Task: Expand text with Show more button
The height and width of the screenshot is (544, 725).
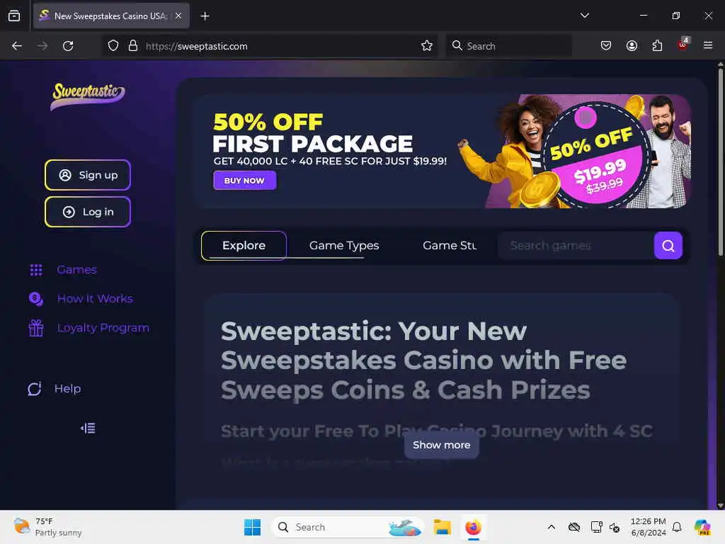Action: click(442, 445)
